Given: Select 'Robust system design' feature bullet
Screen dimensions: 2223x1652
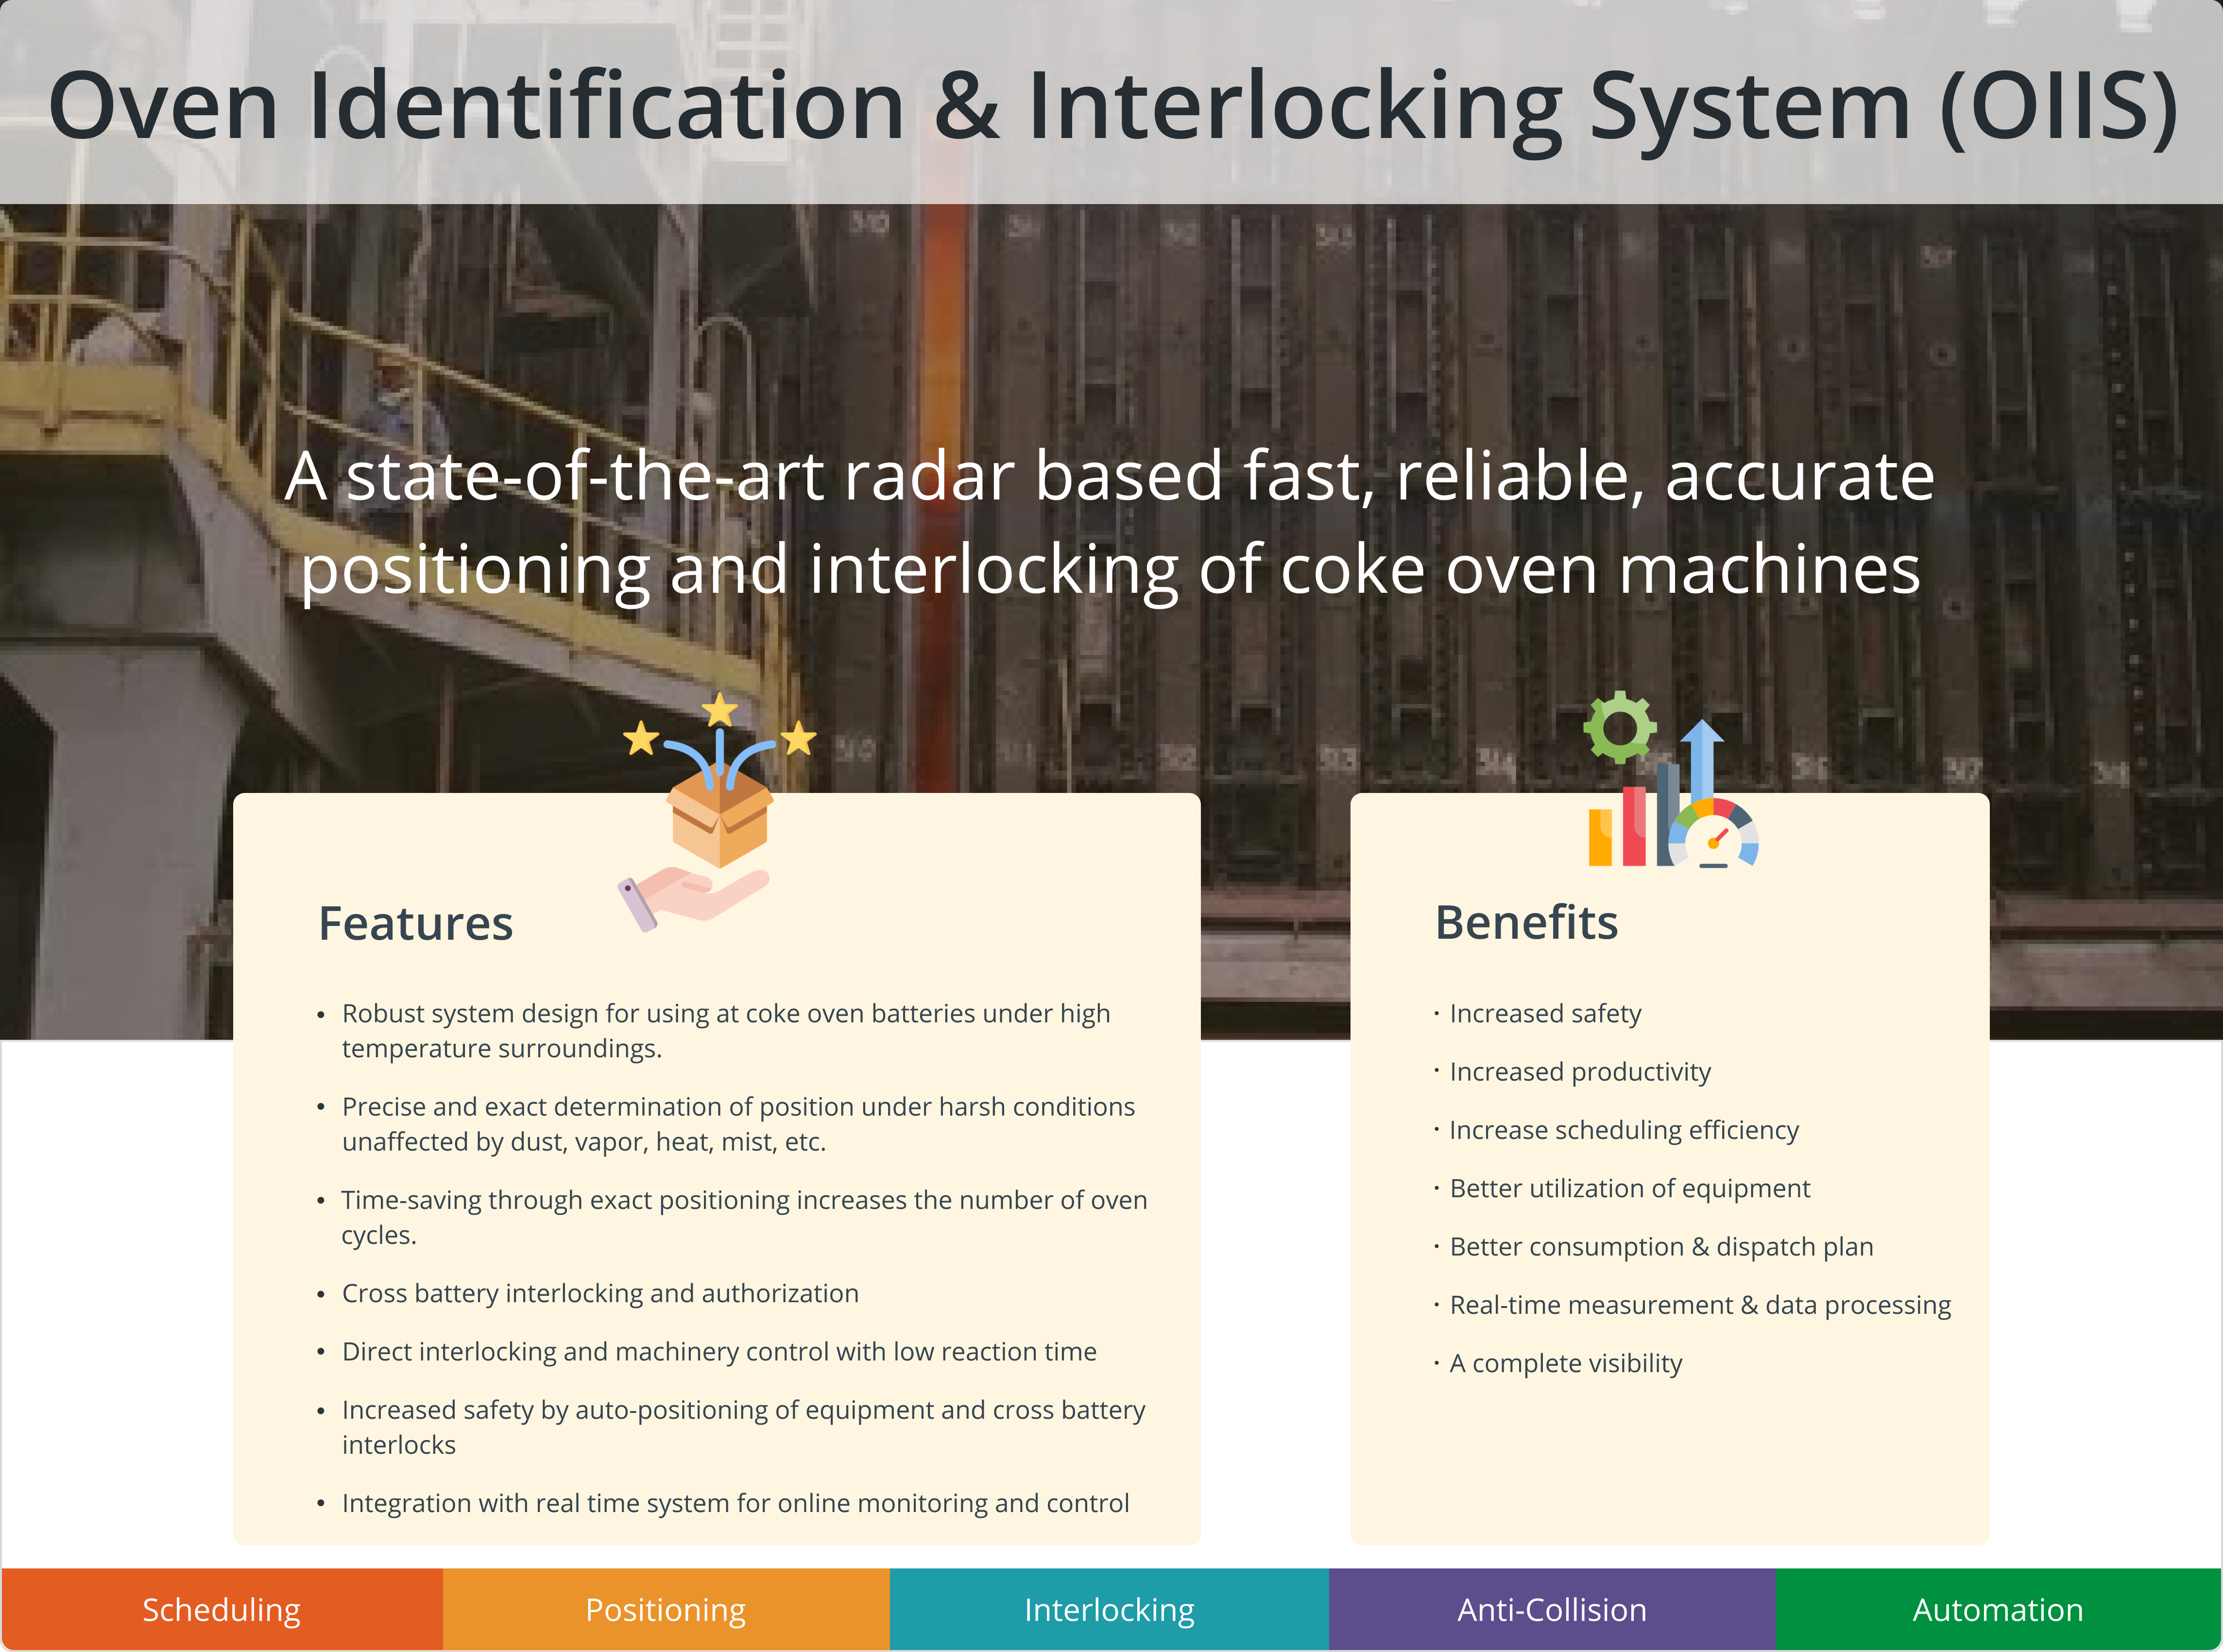Looking at the screenshot, I should tap(726, 1031).
